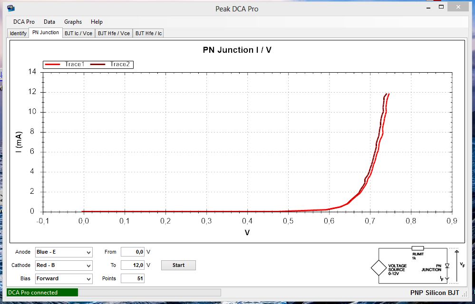Click the Peak DCA Pro application icon

[11, 8]
